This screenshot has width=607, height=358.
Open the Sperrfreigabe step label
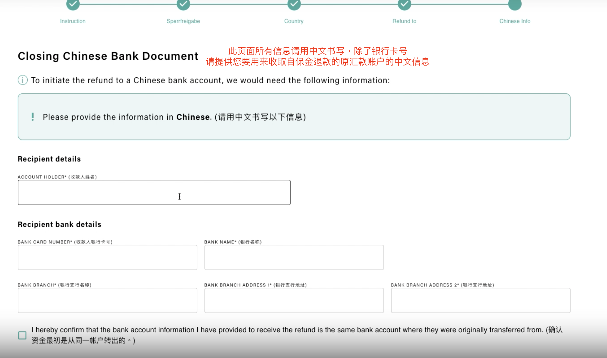[x=183, y=21]
